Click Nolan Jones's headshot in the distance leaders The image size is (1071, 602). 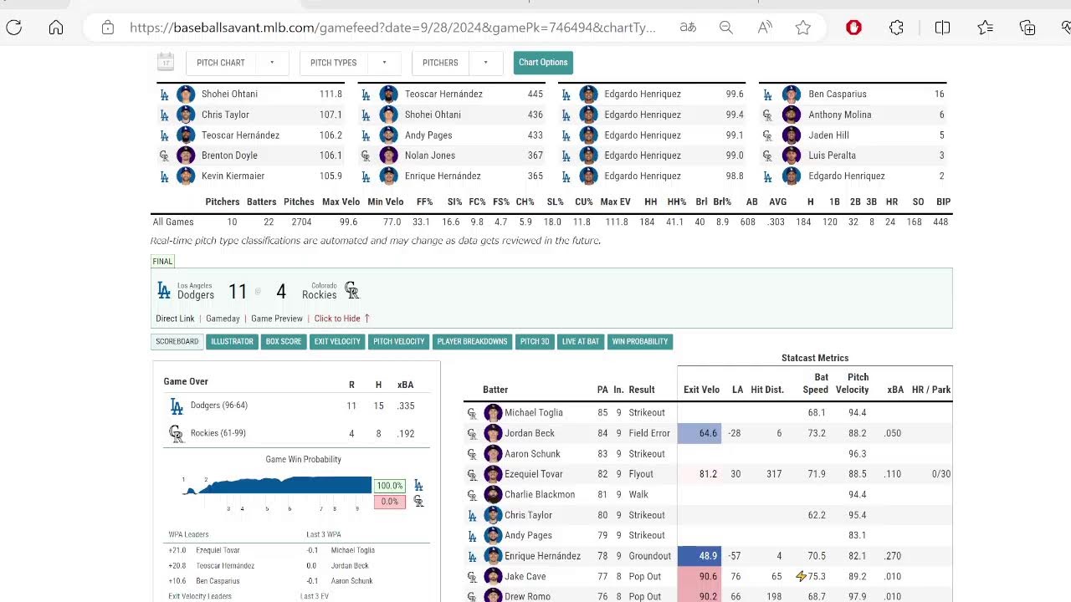[389, 156]
